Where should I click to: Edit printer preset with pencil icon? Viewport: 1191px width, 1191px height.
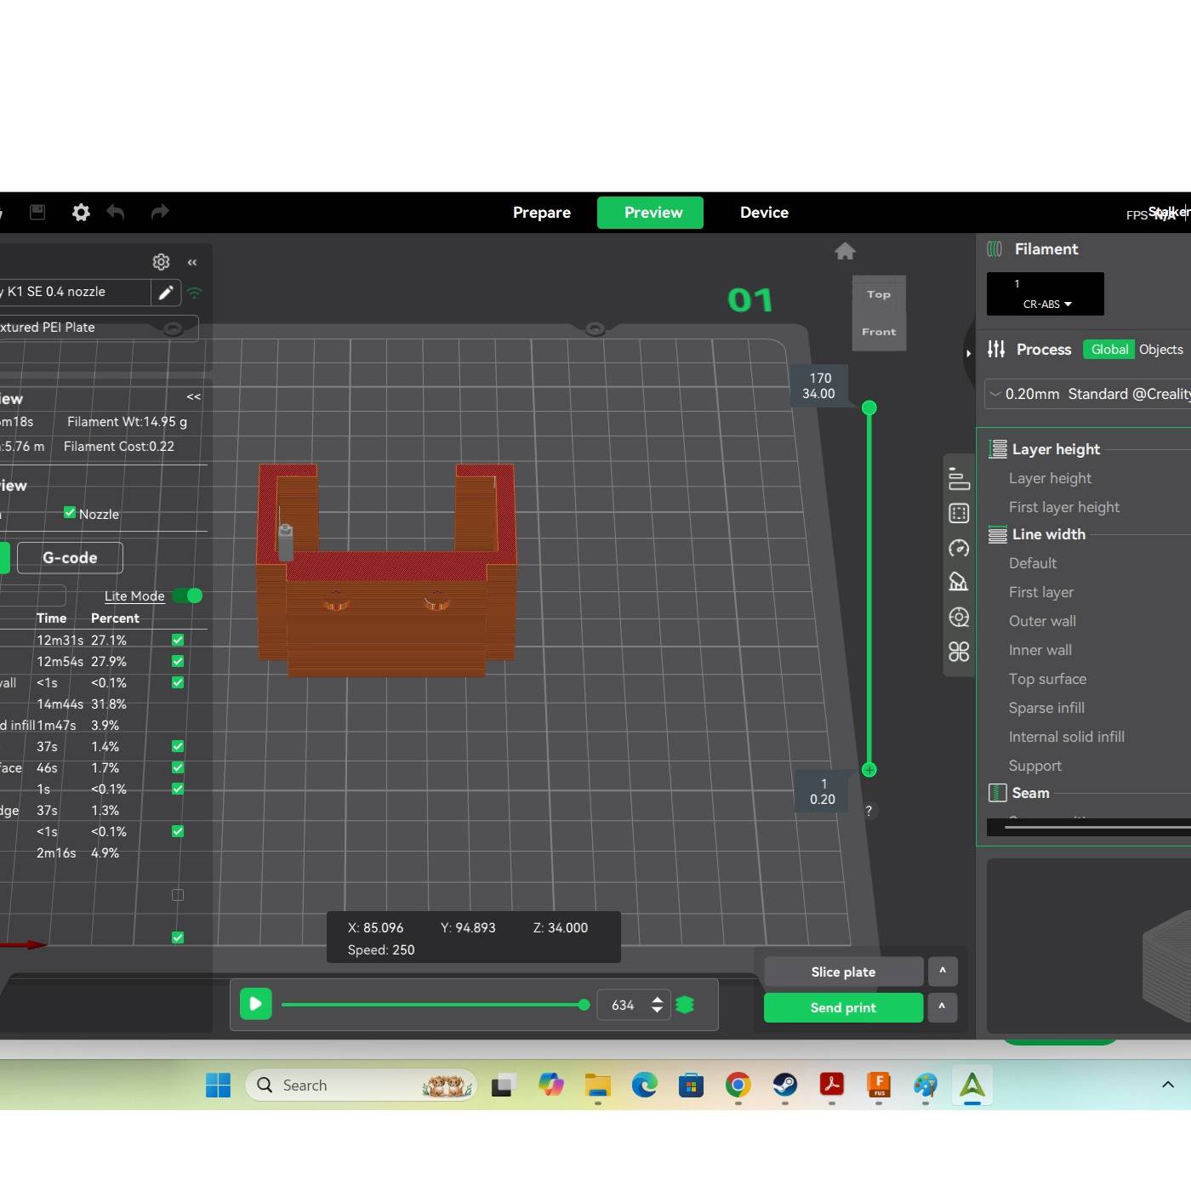click(x=166, y=293)
